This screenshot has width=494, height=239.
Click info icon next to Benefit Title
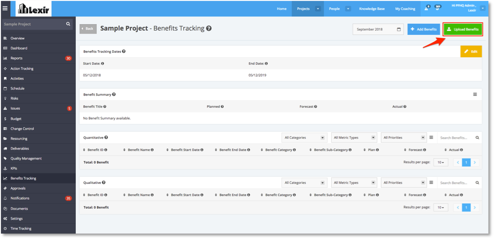coord(105,107)
